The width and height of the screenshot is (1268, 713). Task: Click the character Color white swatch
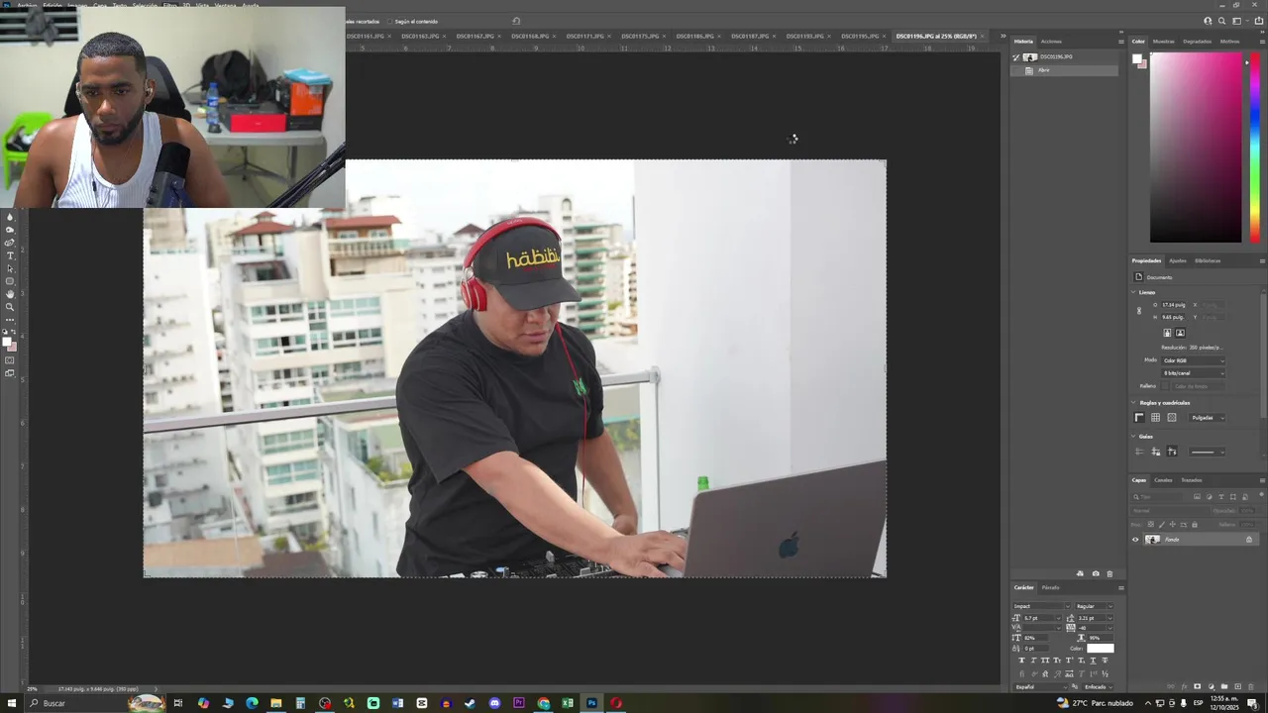(x=1101, y=648)
